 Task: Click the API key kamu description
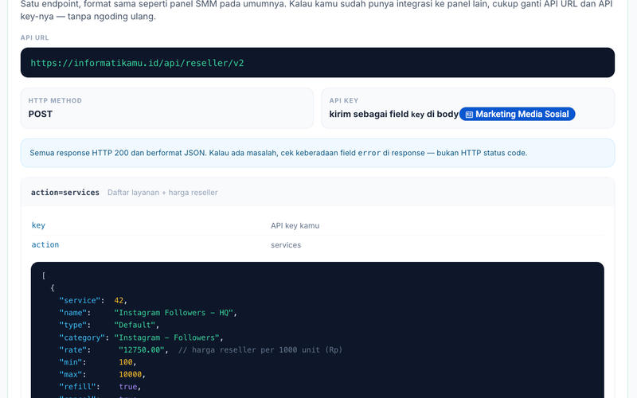pyautogui.click(x=295, y=225)
